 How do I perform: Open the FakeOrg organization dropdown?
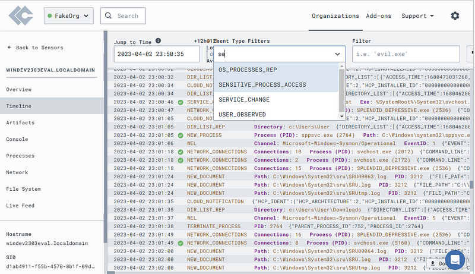coord(69,16)
